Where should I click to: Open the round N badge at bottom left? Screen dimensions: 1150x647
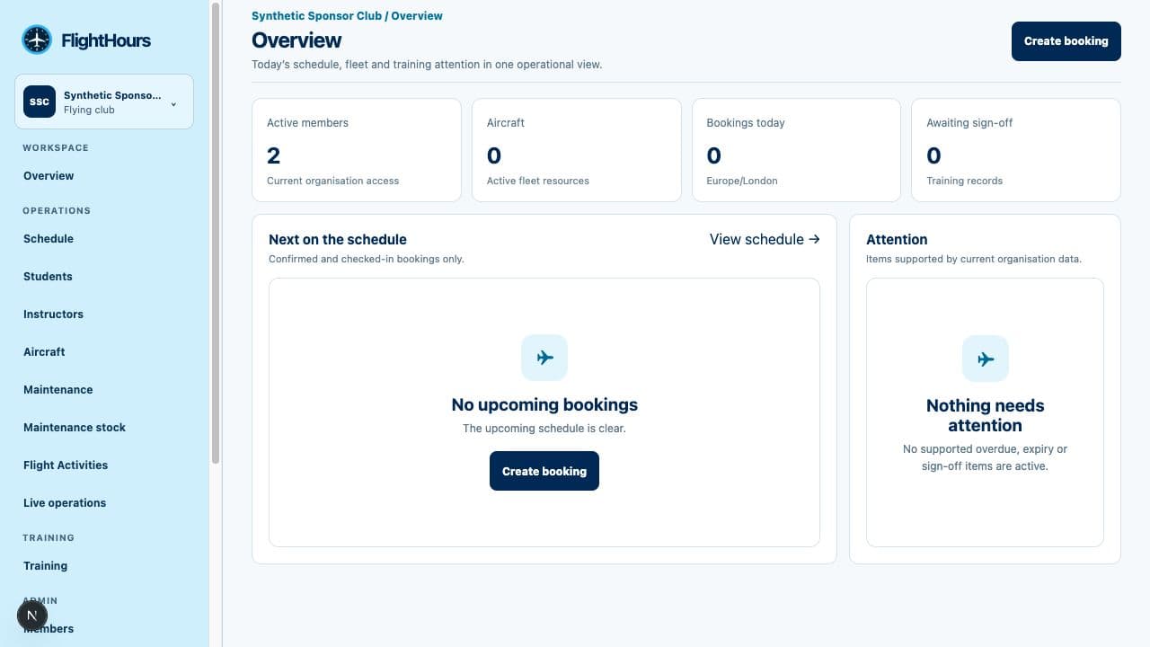click(32, 616)
